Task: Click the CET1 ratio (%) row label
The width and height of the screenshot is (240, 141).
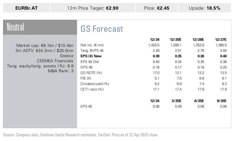Action: tap(92, 89)
